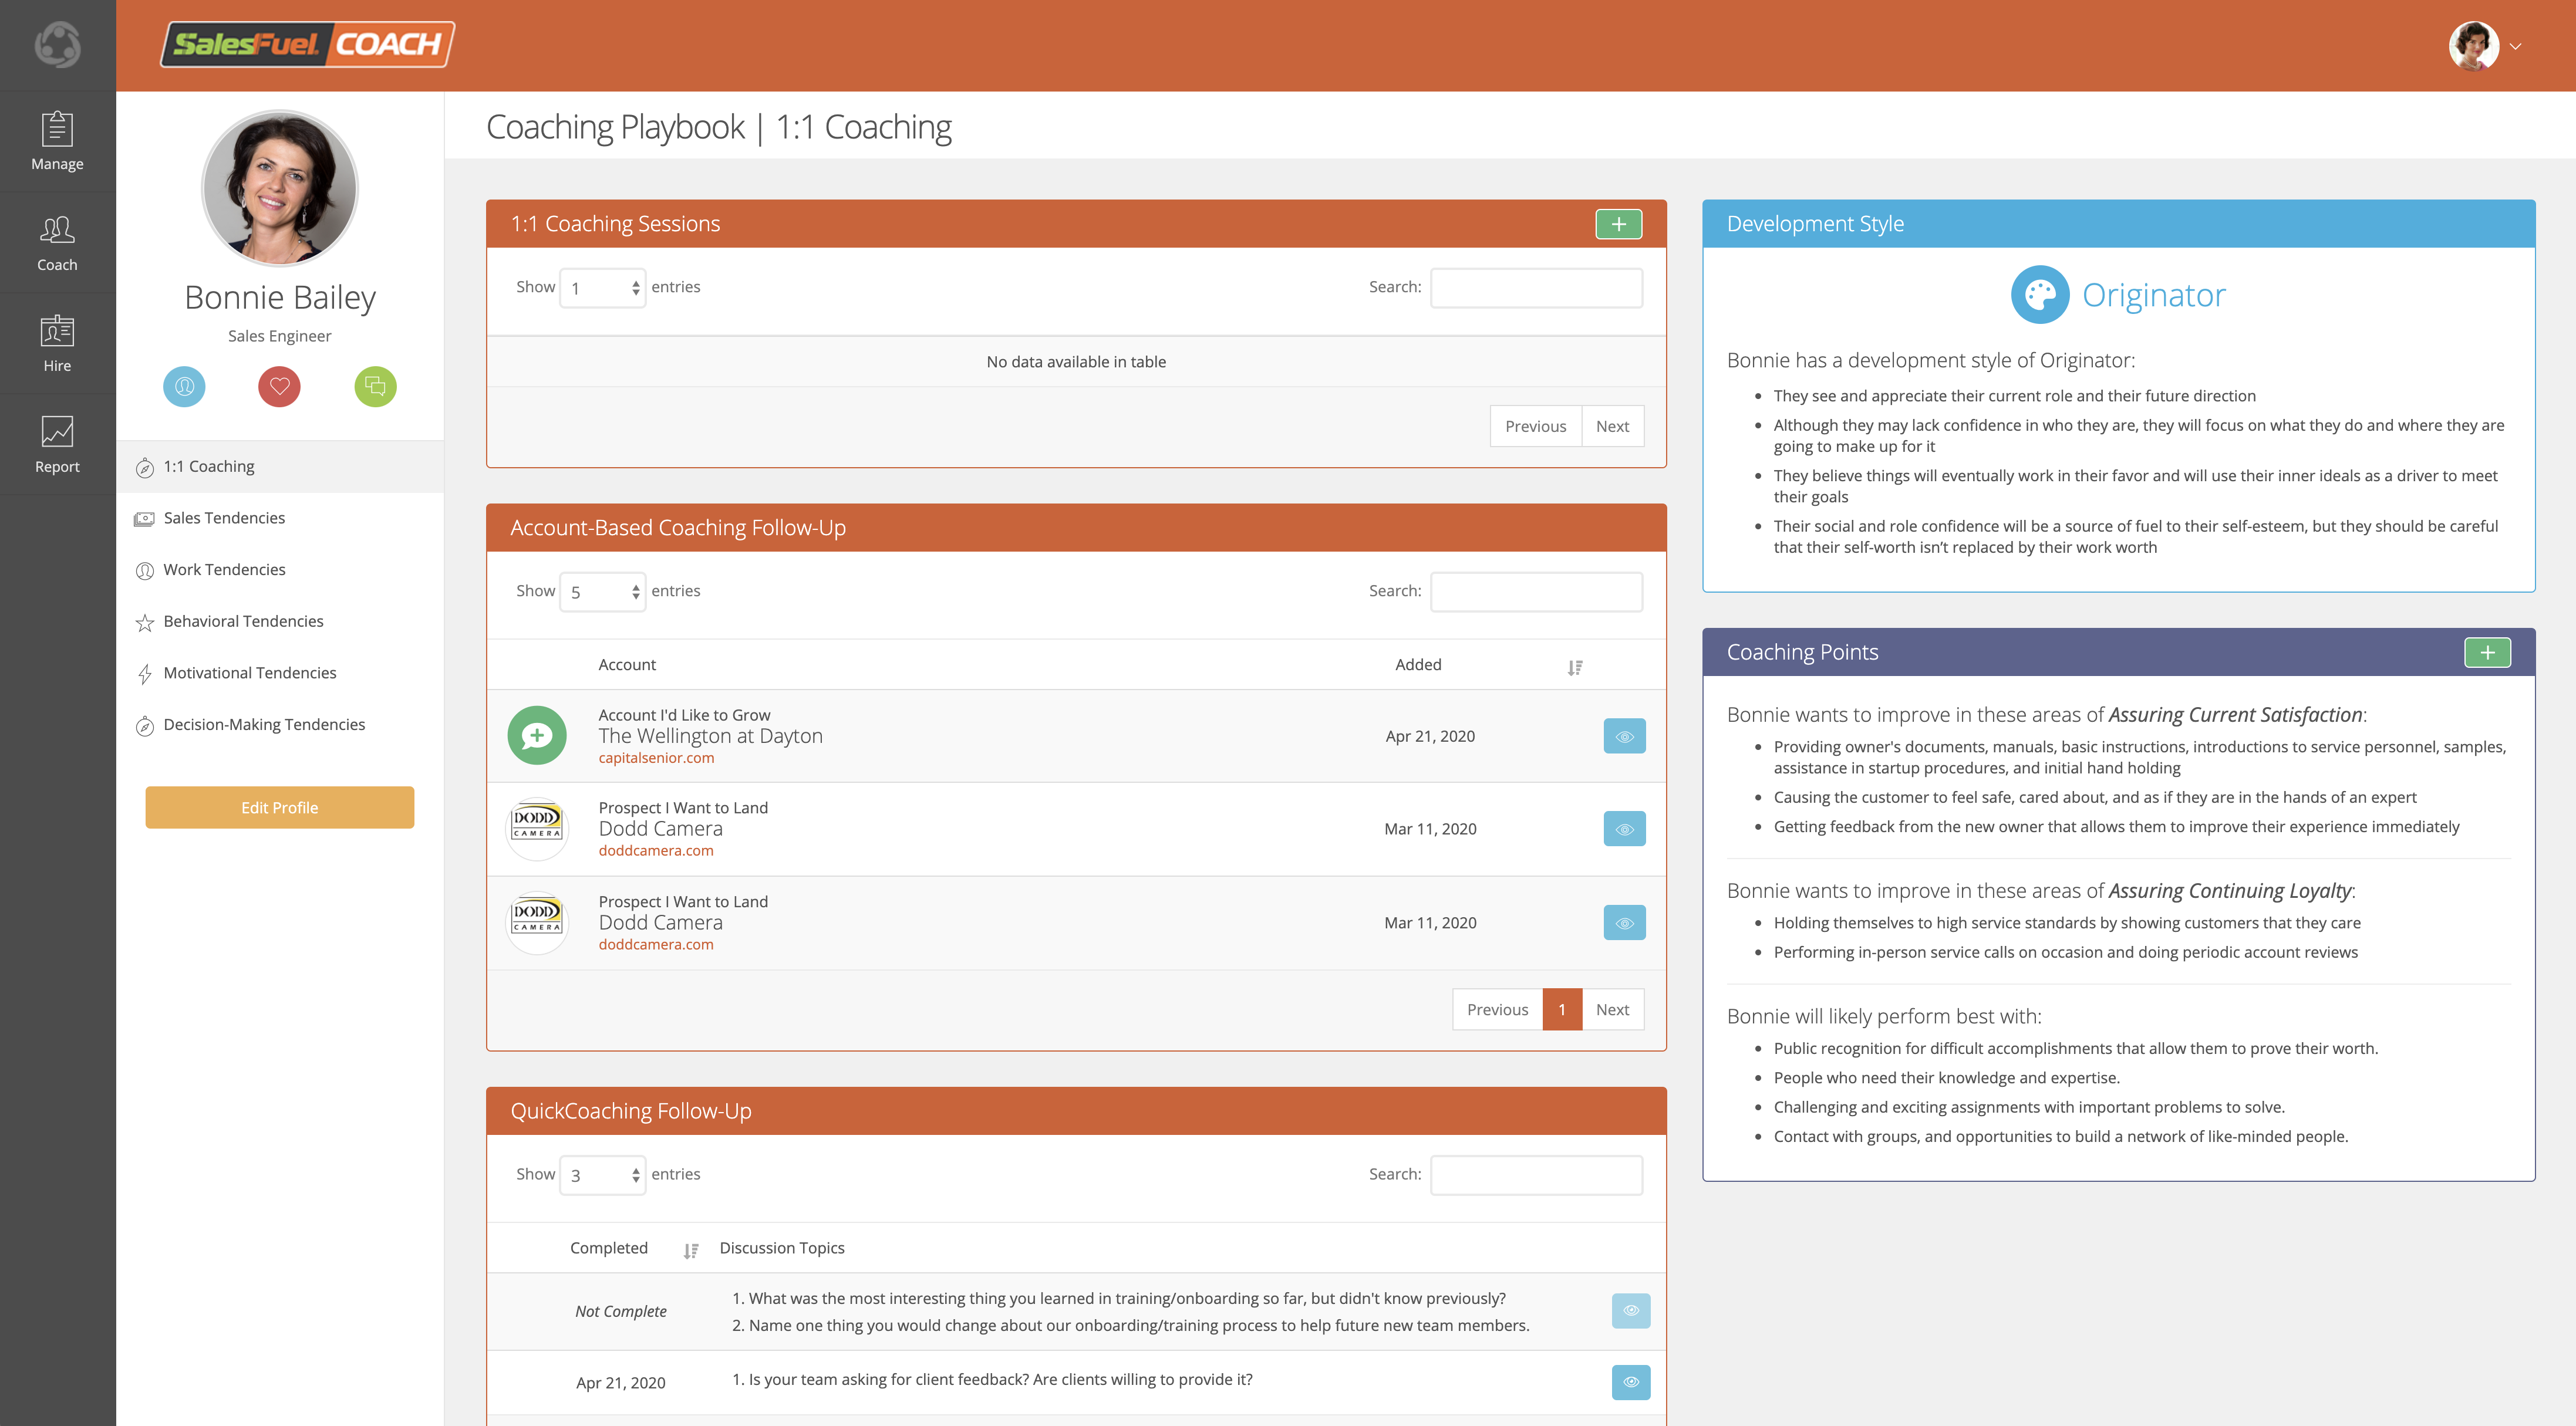Viewport: 2576px width, 1426px height.
Task: Open the Coaching Sessions entries count dropdown
Action: coord(602,288)
